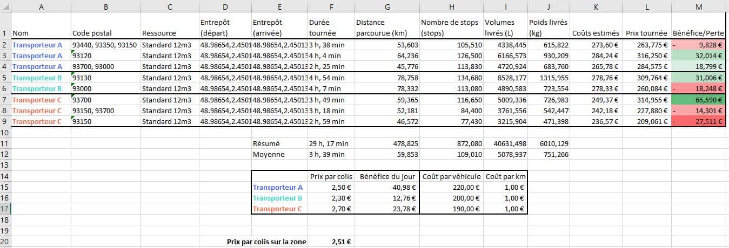Select price per parcel '2,70 €'
This screenshot has width=729, height=248.
click(x=331, y=209)
